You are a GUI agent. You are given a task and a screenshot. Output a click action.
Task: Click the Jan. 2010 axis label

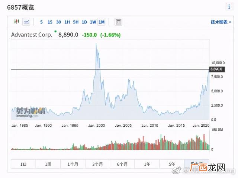[150, 125]
